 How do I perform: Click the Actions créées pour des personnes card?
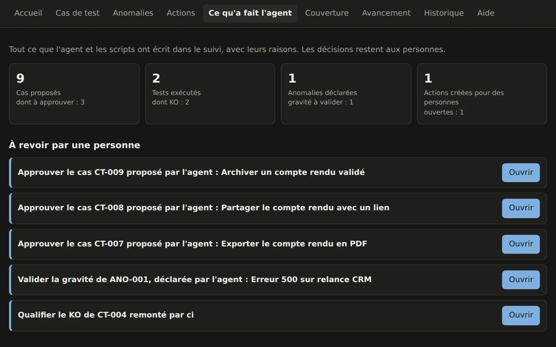pos(482,94)
